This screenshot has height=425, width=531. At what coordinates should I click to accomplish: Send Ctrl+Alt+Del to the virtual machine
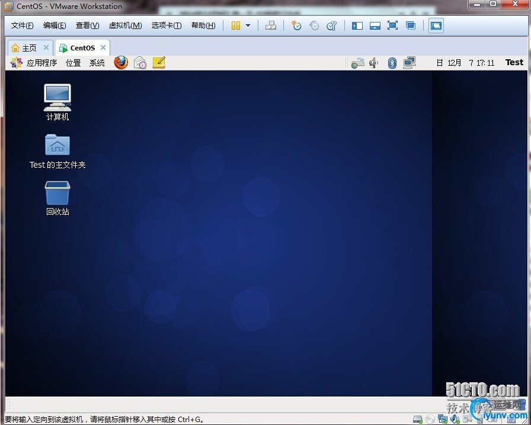coord(271,25)
